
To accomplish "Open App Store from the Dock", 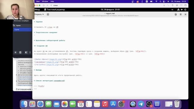I will click(113, 104).
